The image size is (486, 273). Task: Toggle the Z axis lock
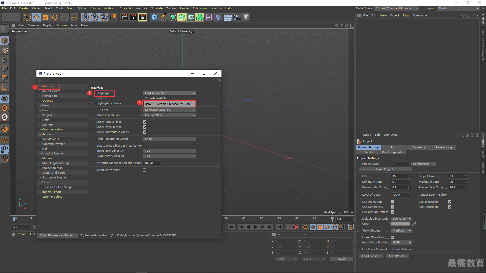pyautogui.click(x=104, y=17)
